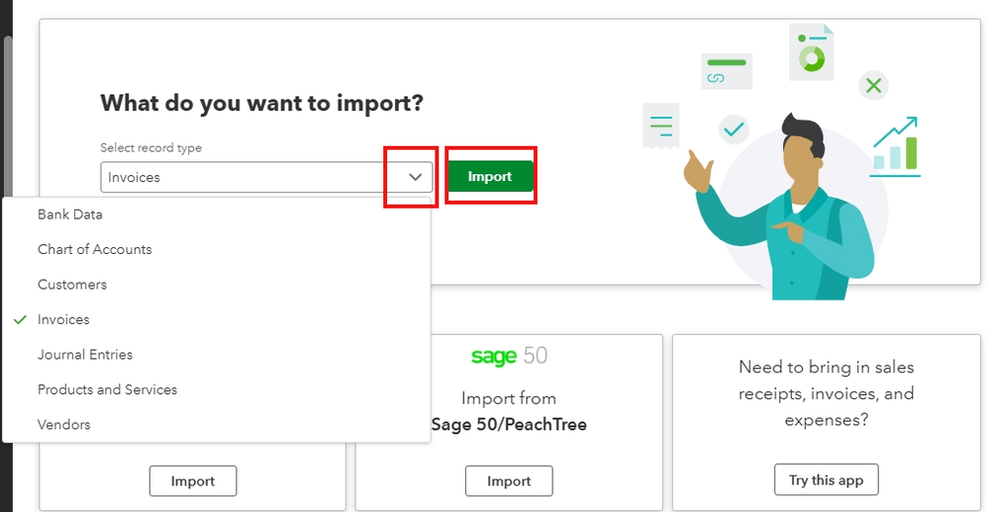Click the Select record type combo box
The width and height of the screenshot is (989, 512).
click(247, 177)
